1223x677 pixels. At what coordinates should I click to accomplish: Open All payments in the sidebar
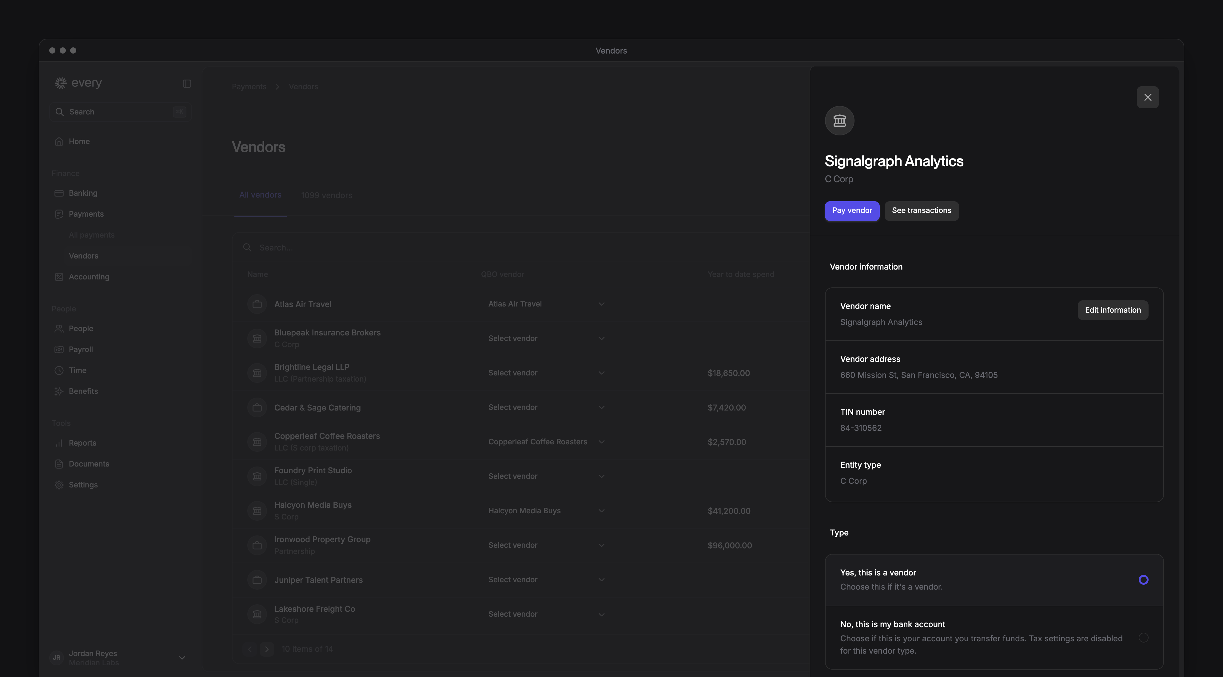coord(92,235)
